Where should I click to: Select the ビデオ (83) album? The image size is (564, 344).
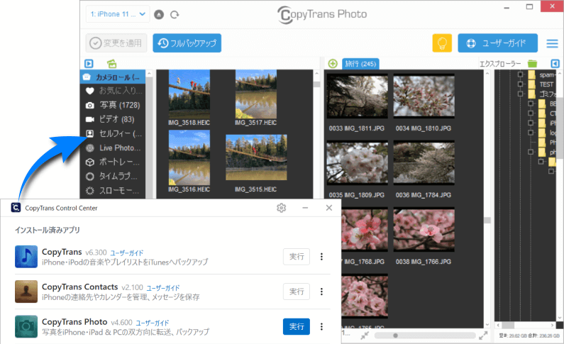tap(113, 119)
